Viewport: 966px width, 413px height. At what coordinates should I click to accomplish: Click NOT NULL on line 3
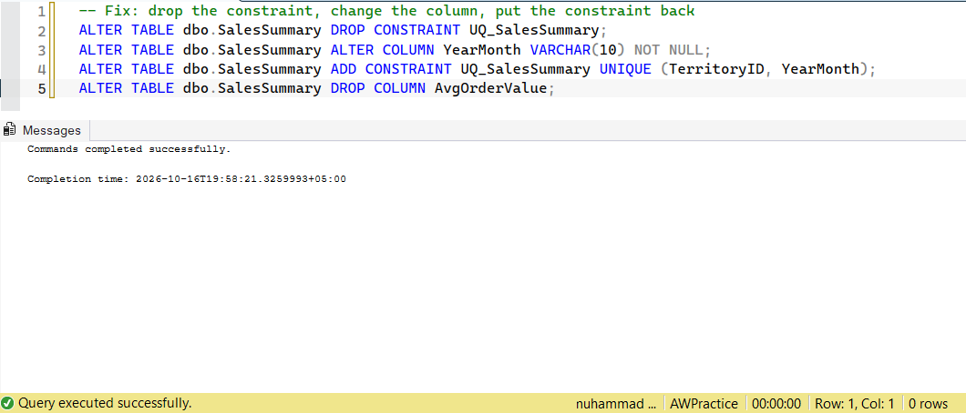[668, 50]
